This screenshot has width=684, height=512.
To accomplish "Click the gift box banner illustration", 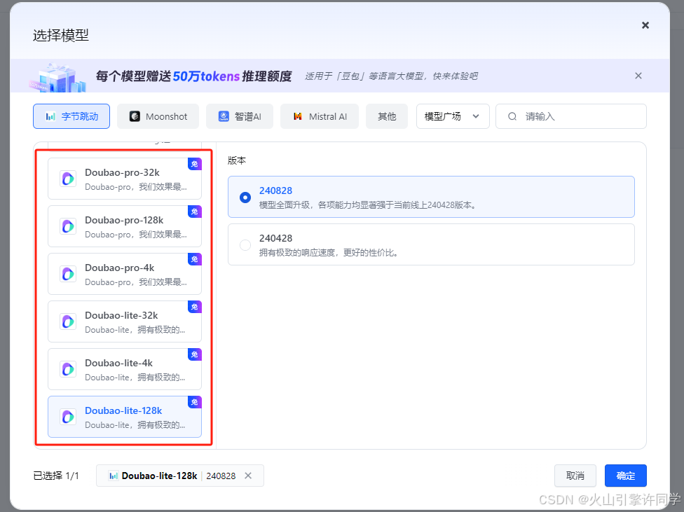I will click(58, 77).
